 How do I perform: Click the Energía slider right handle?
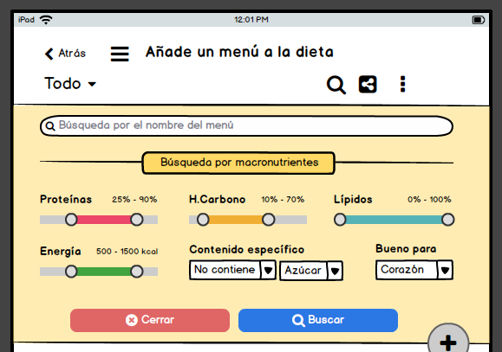click(x=137, y=272)
